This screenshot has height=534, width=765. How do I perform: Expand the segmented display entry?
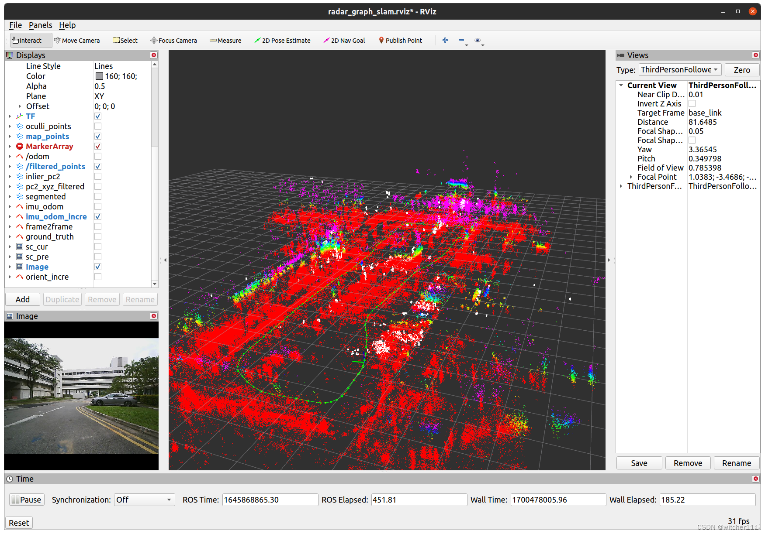[x=10, y=196]
